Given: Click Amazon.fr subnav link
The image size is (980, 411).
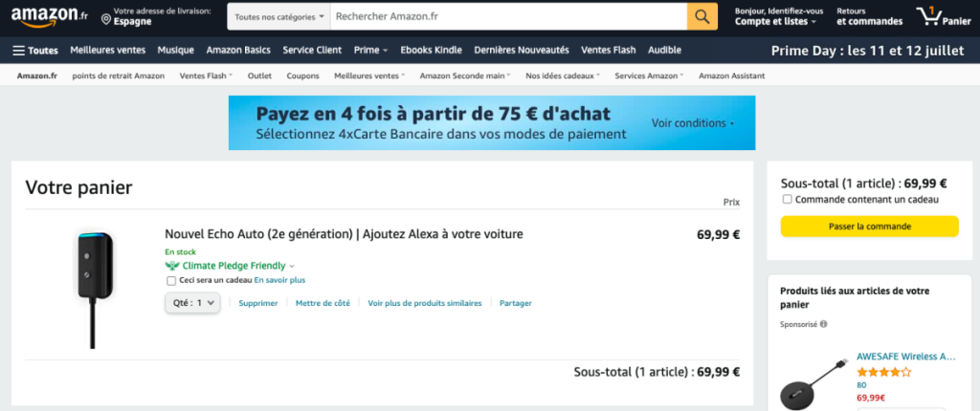Looking at the screenshot, I should pyautogui.click(x=37, y=76).
